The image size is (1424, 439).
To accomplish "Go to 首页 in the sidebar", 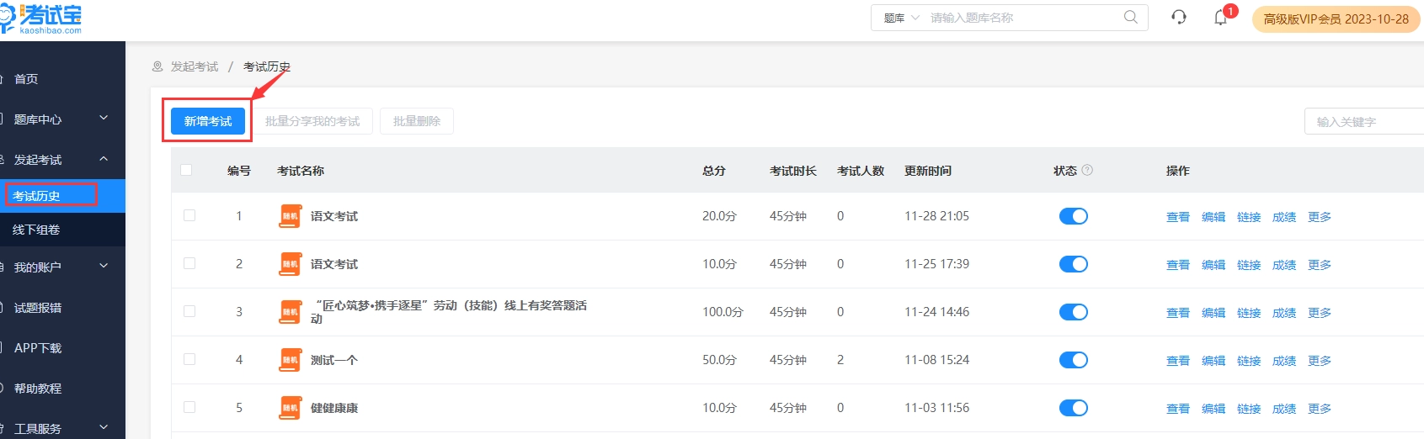I will [x=26, y=79].
